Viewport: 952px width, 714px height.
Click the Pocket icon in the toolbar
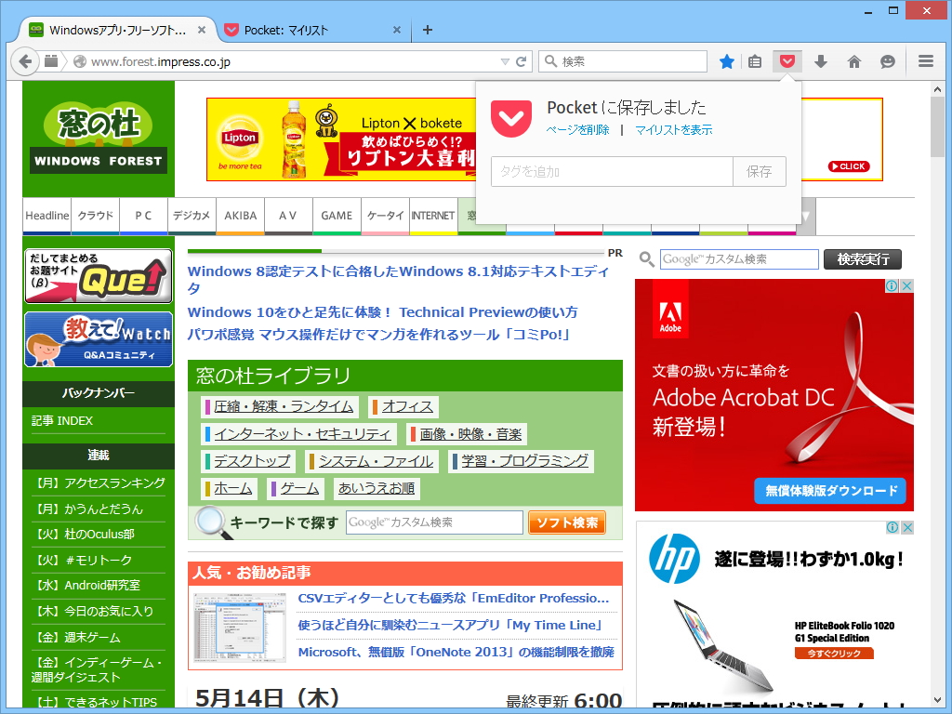(x=787, y=60)
